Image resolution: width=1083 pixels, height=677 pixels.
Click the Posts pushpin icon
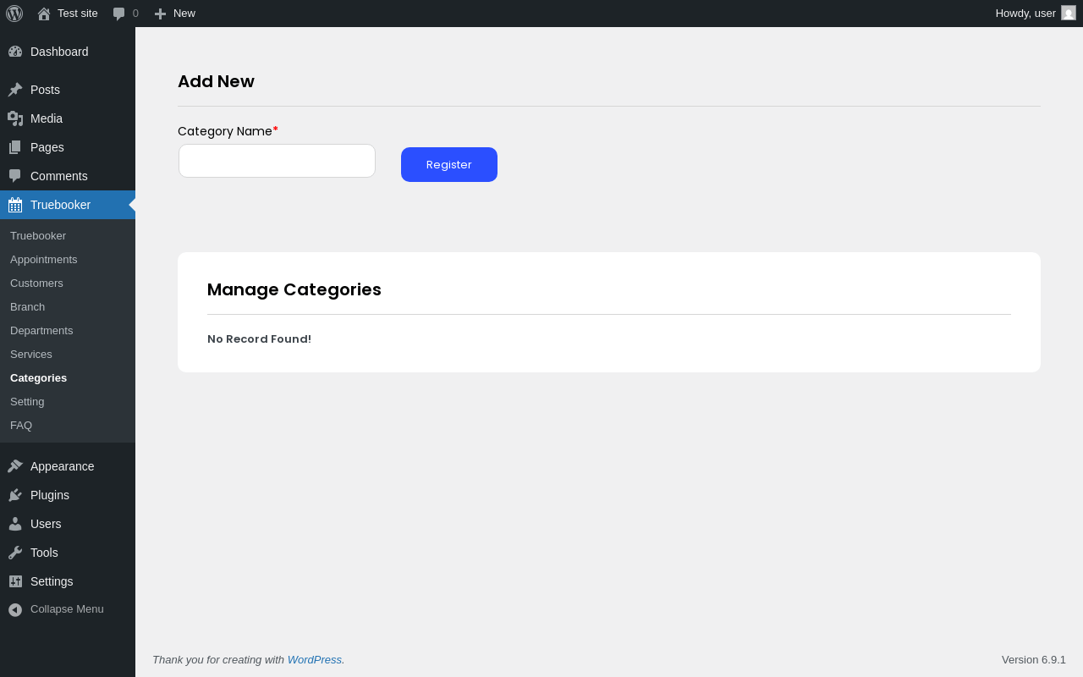coord(15,90)
